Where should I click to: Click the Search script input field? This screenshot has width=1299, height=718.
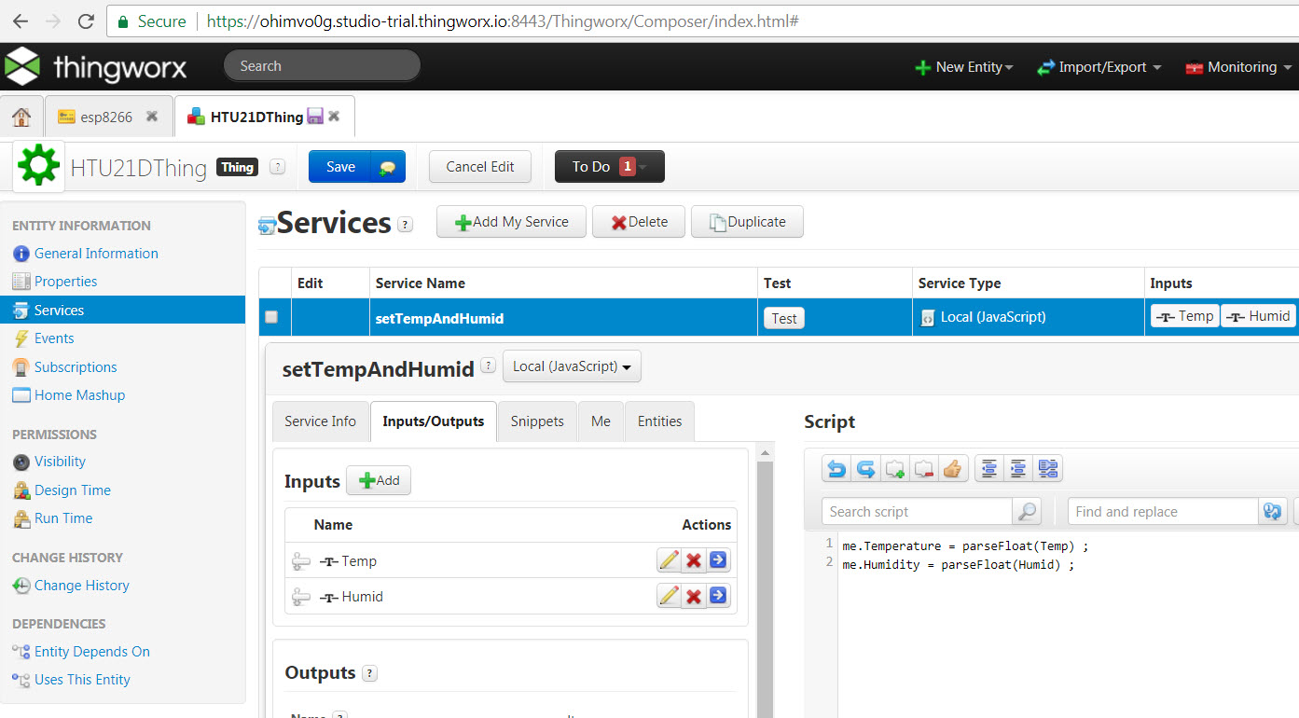(x=917, y=511)
